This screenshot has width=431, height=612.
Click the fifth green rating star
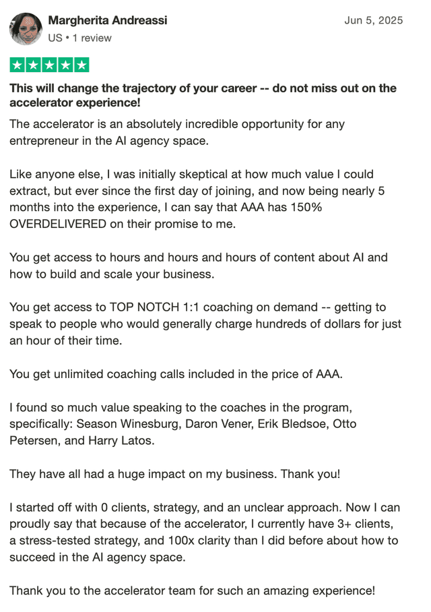click(81, 65)
